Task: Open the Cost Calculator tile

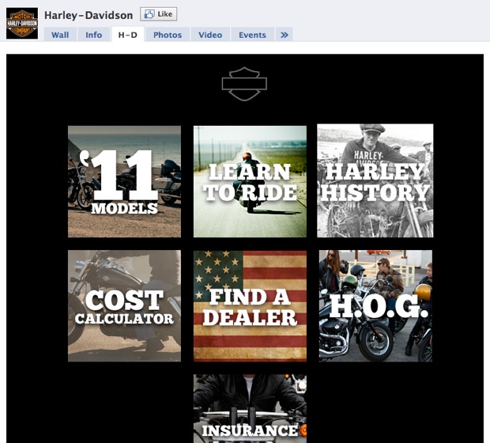Action: point(124,306)
